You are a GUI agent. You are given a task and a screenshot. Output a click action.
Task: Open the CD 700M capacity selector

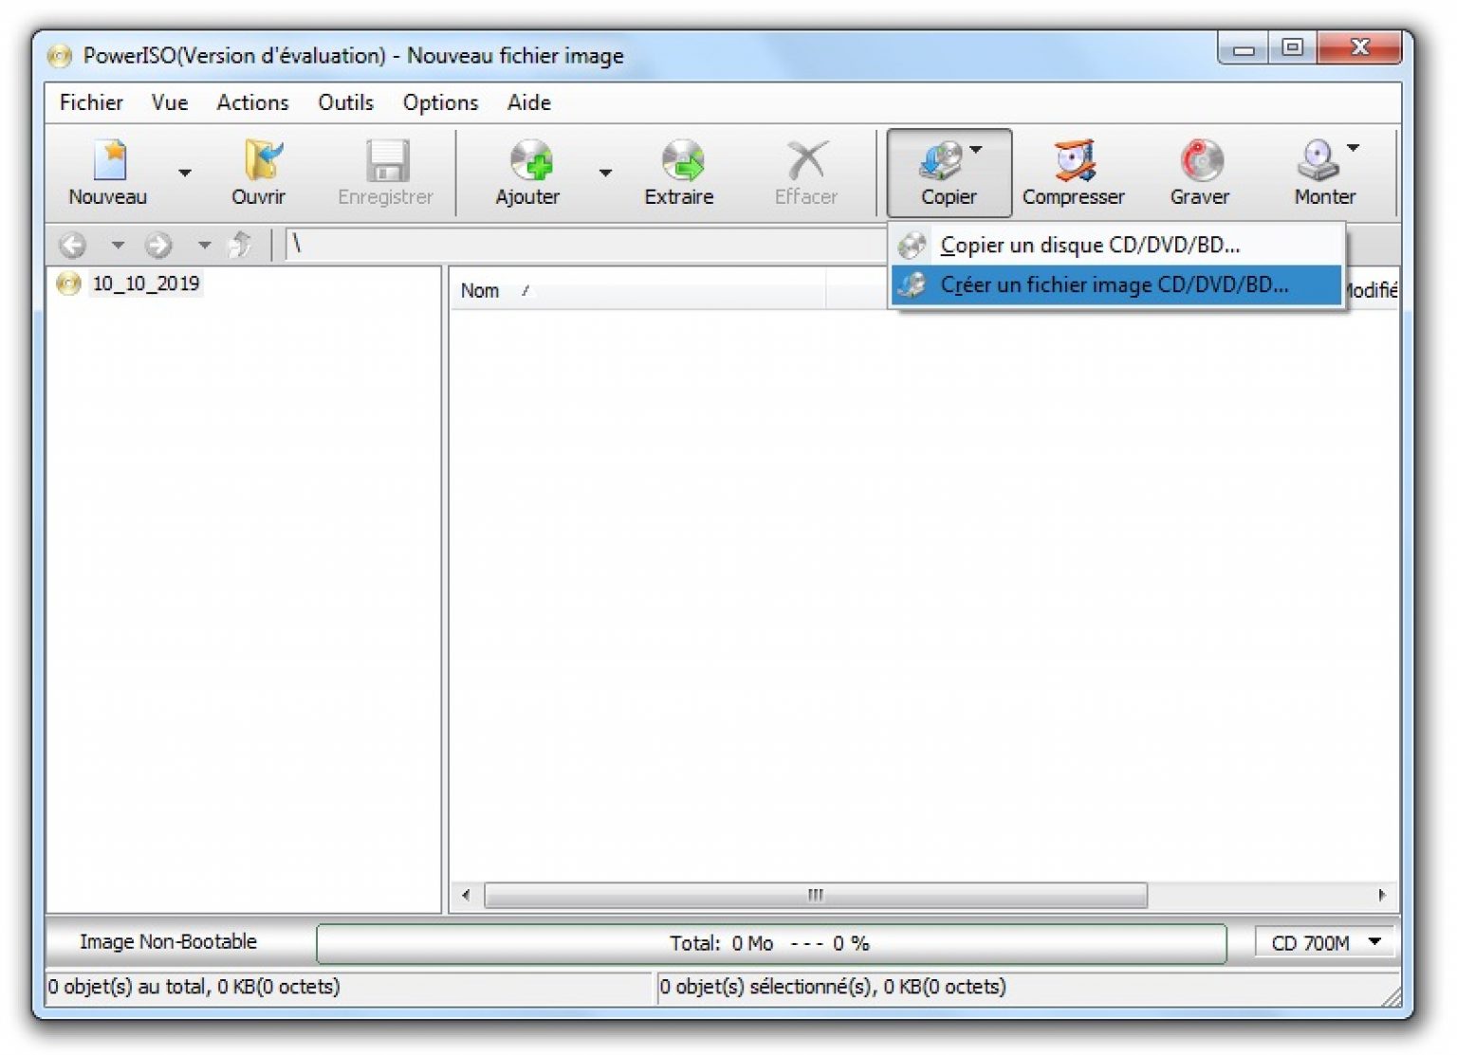coord(1324,942)
